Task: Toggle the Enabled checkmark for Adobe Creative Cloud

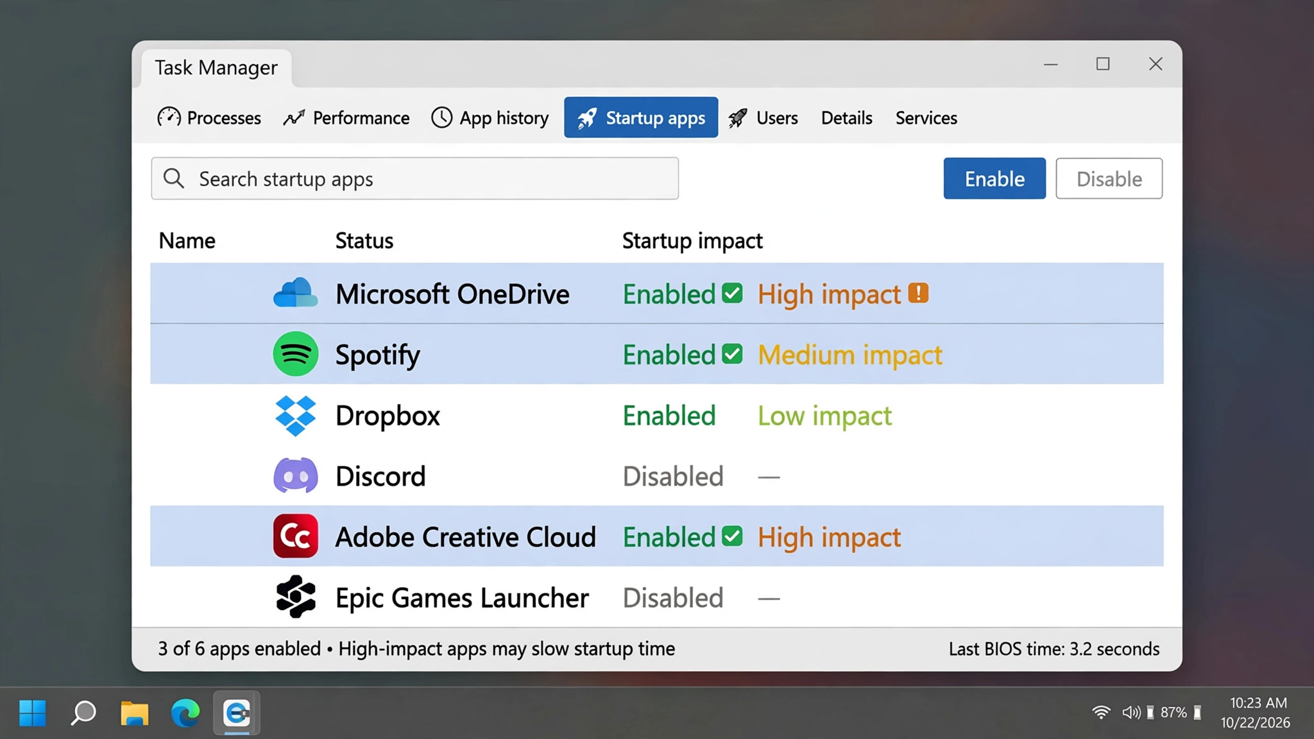Action: pos(732,536)
